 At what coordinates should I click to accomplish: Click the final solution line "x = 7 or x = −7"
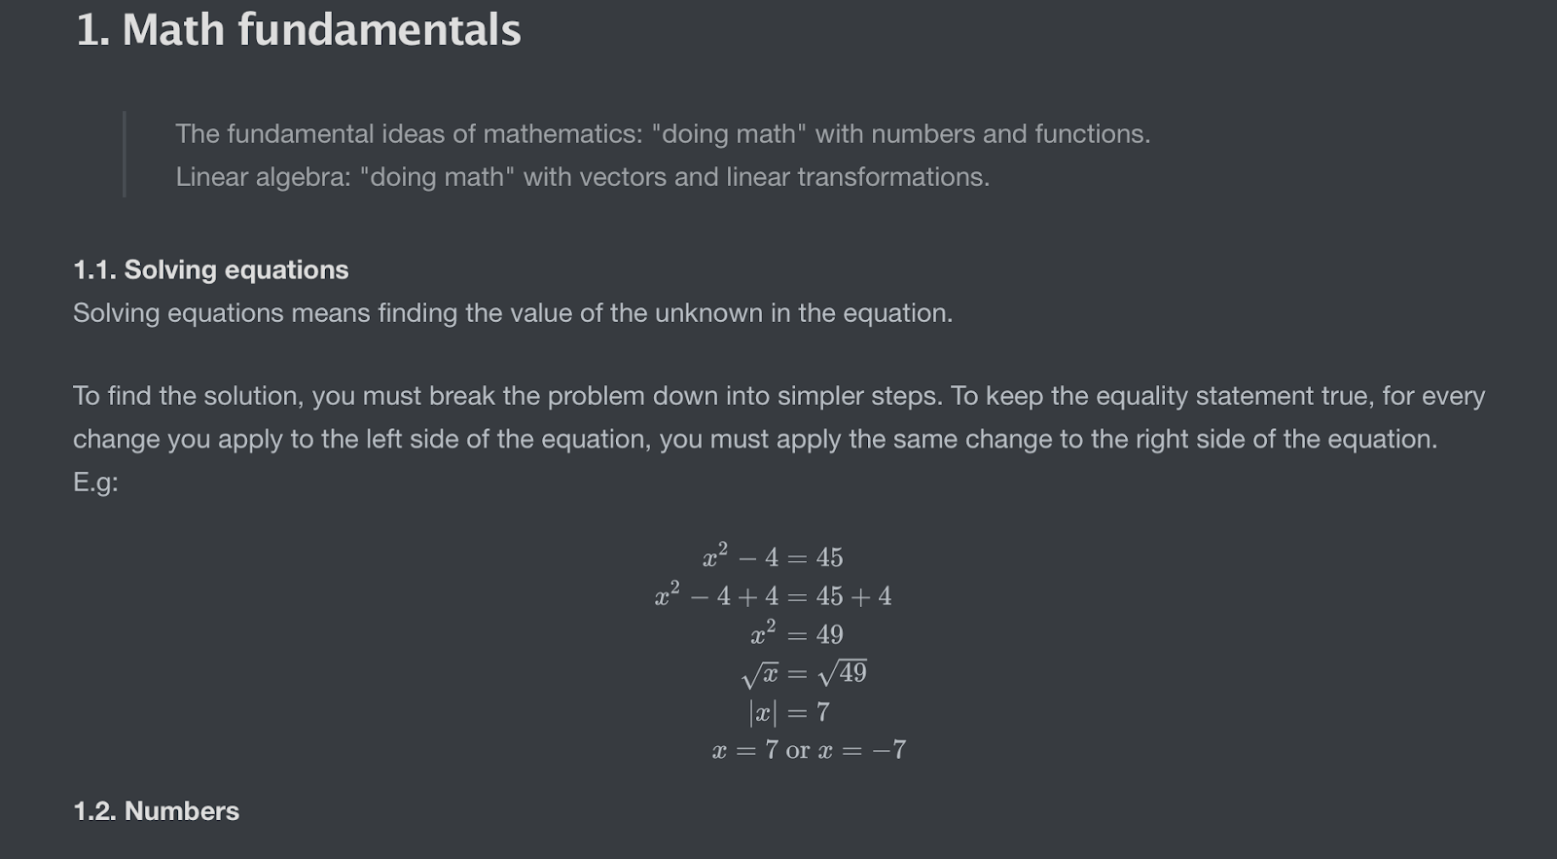click(x=809, y=750)
